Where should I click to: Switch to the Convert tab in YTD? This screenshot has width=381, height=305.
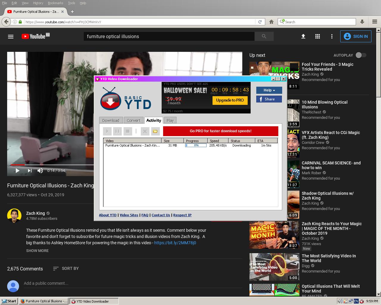coord(133,120)
